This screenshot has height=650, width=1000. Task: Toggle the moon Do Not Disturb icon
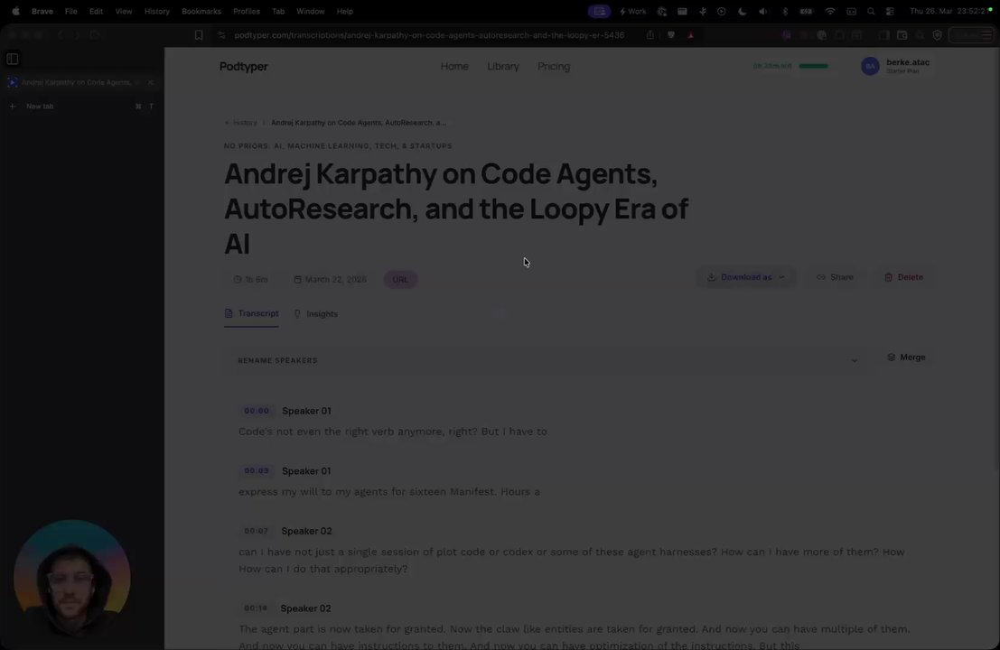[x=742, y=12]
